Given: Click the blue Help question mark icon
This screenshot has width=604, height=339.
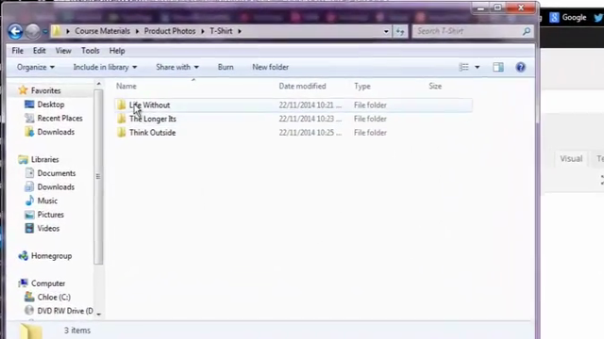Looking at the screenshot, I should [x=520, y=67].
